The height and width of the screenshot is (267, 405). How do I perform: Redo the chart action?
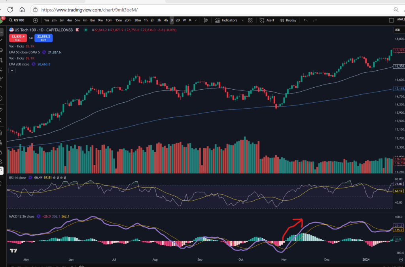pos(315,20)
